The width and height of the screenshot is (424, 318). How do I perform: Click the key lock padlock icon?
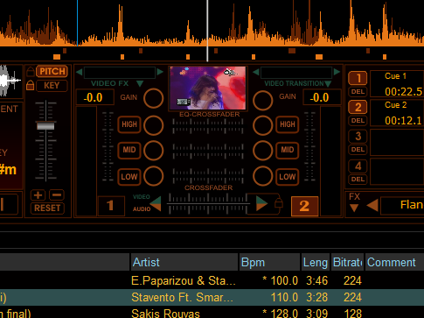point(31,86)
